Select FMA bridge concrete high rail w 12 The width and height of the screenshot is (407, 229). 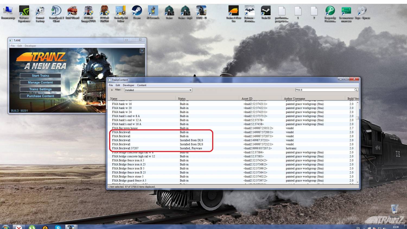(232, 156)
